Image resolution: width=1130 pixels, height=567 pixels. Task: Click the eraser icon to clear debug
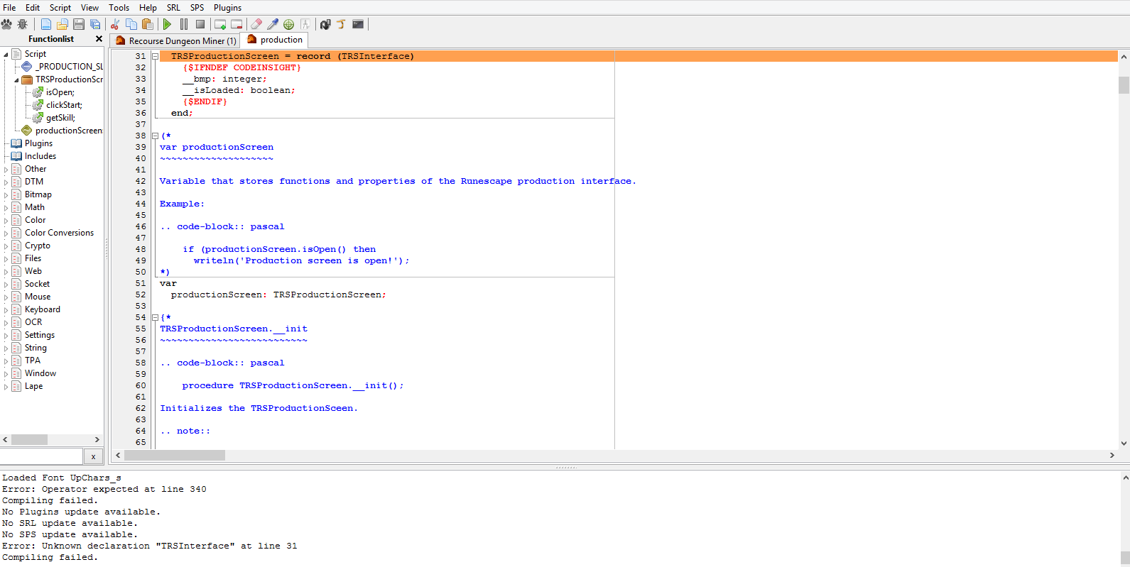(x=256, y=24)
